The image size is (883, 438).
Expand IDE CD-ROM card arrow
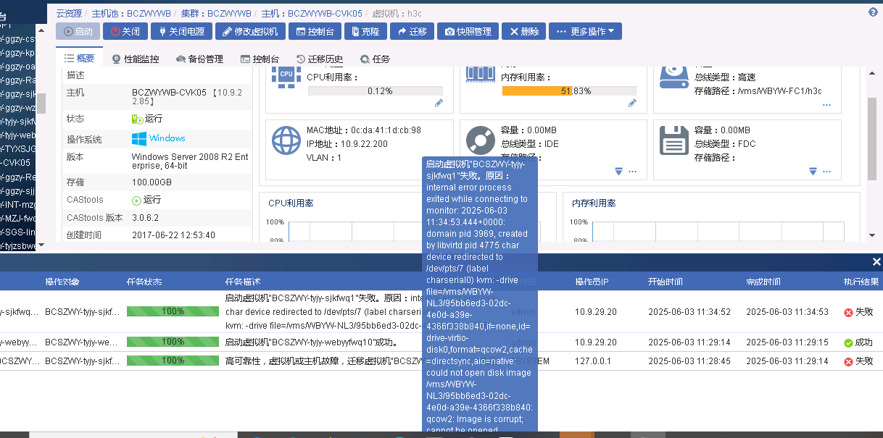pos(619,172)
